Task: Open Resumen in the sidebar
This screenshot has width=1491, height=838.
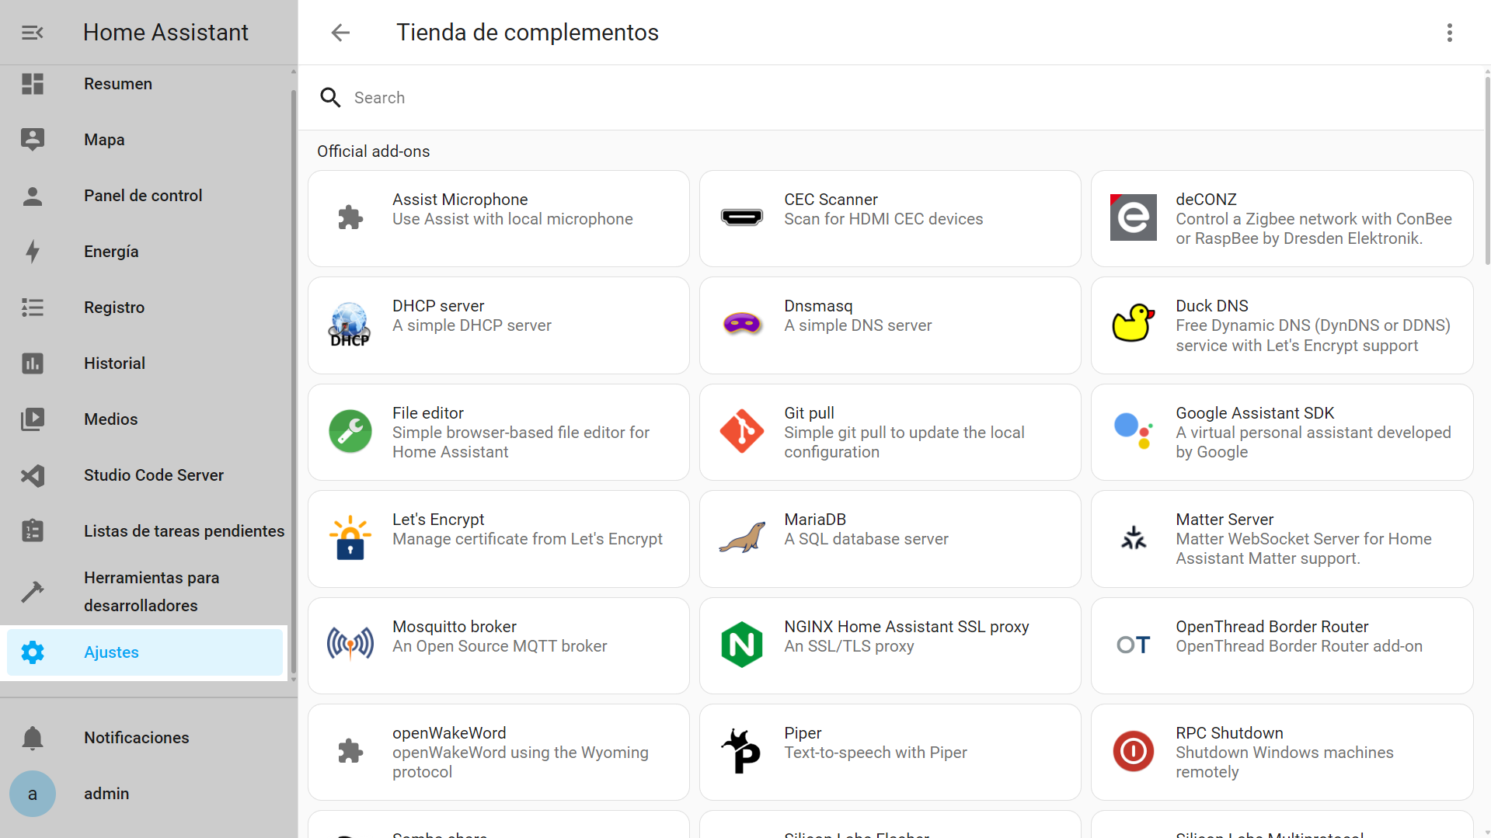Action: (x=118, y=84)
